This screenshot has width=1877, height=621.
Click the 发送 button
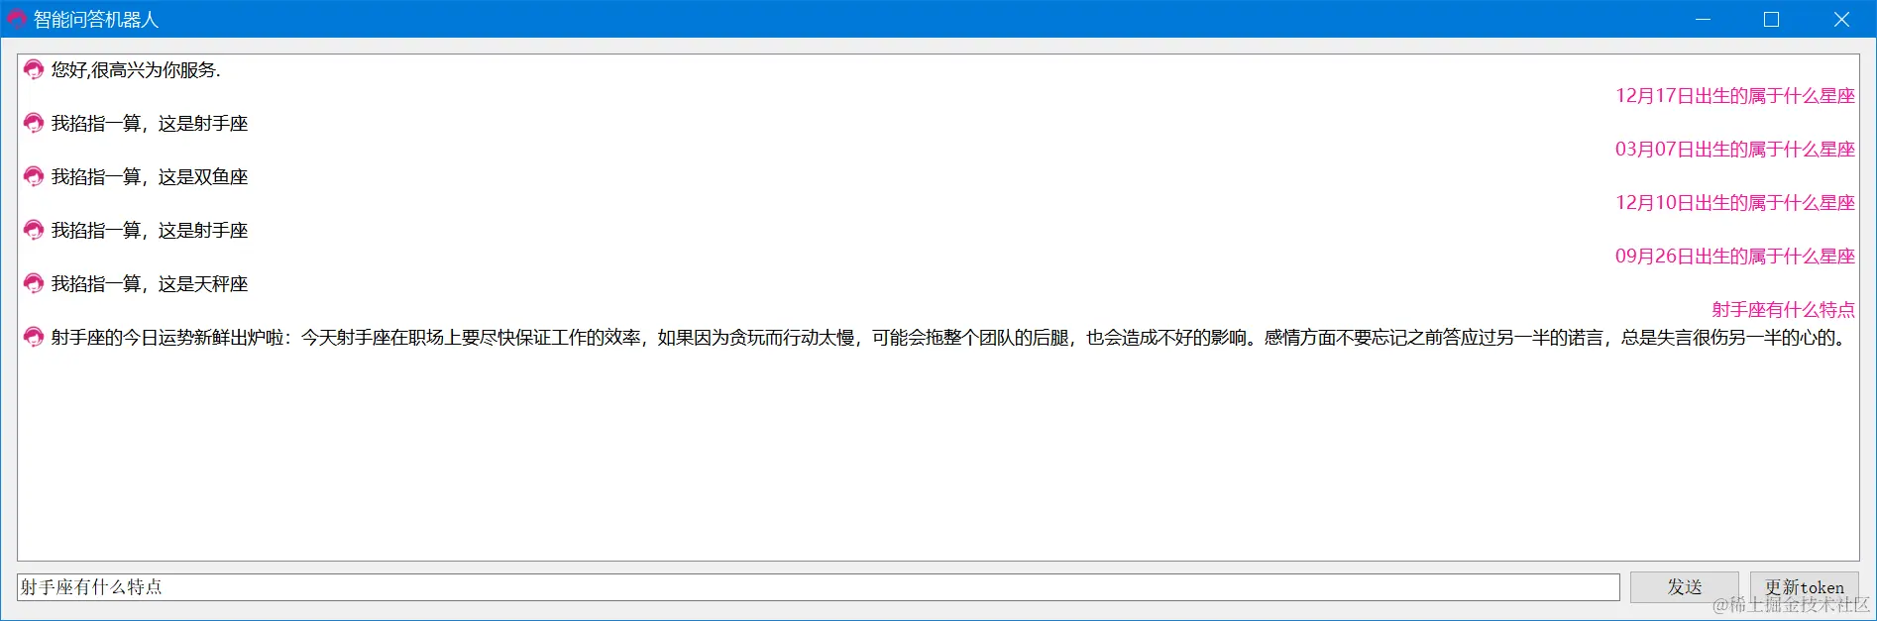click(1685, 587)
